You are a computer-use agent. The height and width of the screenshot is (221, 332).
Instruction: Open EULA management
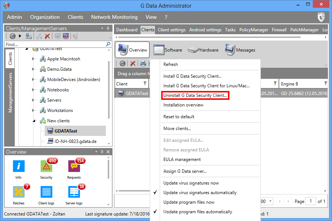[182, 159]
